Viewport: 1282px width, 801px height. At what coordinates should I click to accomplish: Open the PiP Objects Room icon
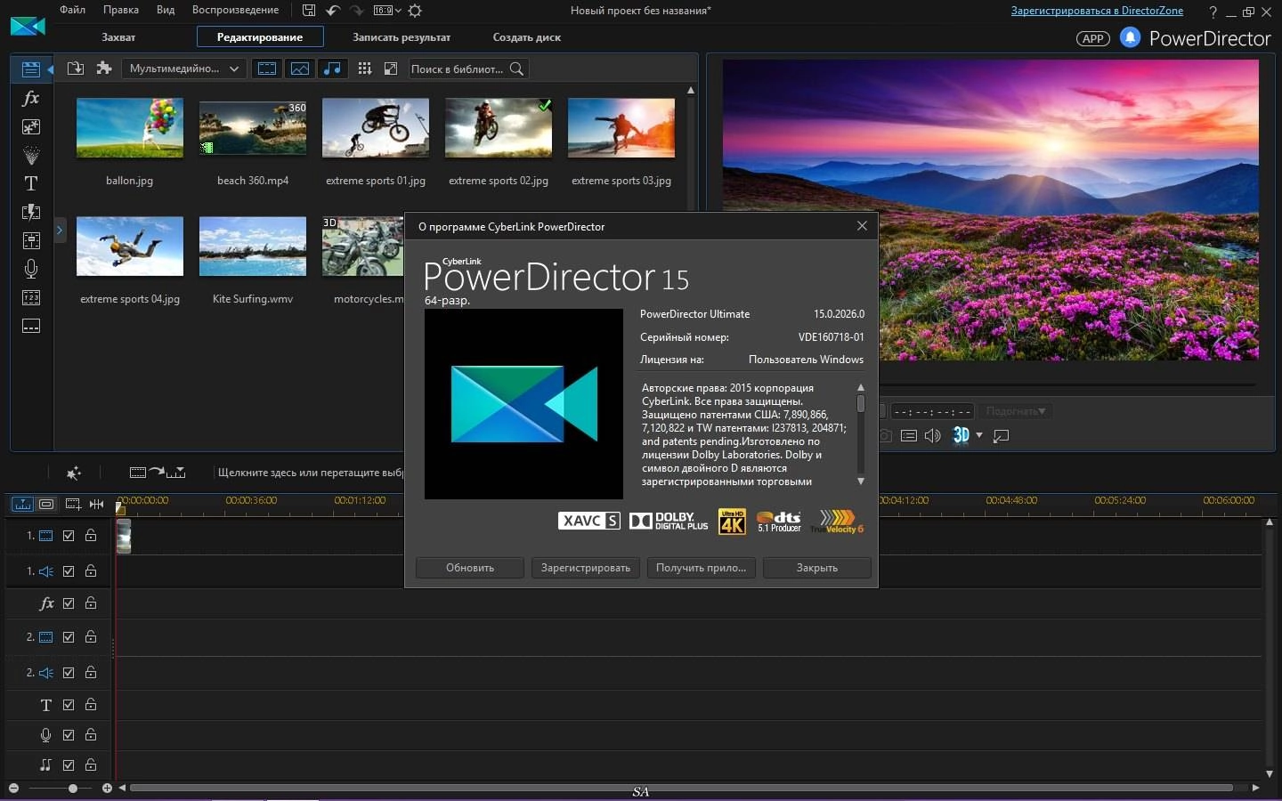coord(31,126)
